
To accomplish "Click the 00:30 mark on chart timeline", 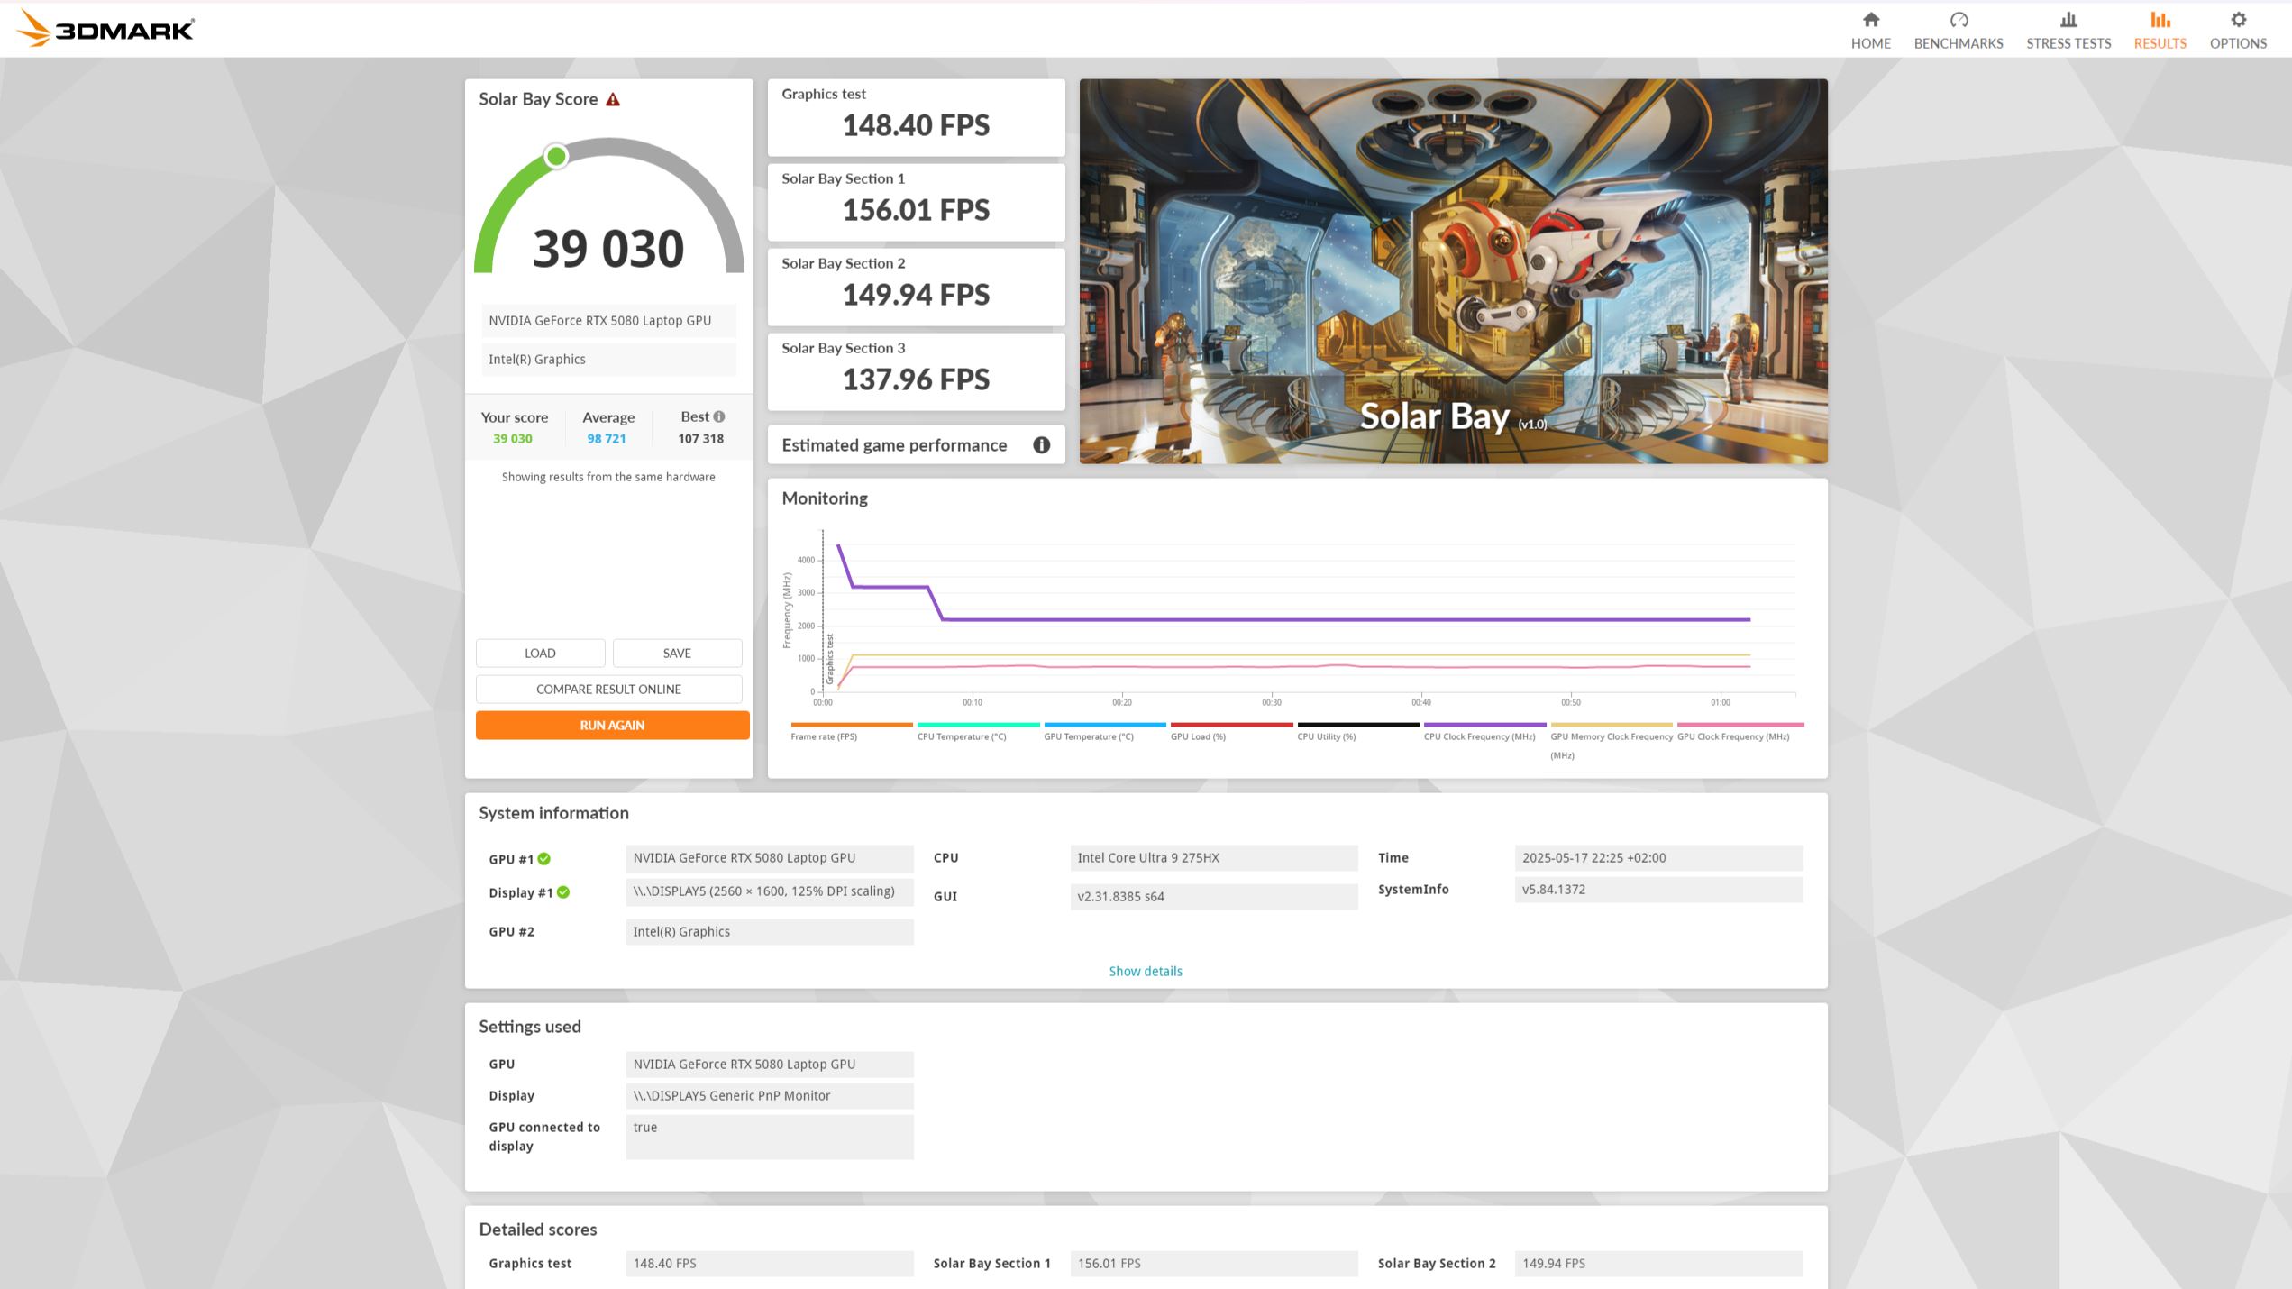I will (x=1271, y=702).
